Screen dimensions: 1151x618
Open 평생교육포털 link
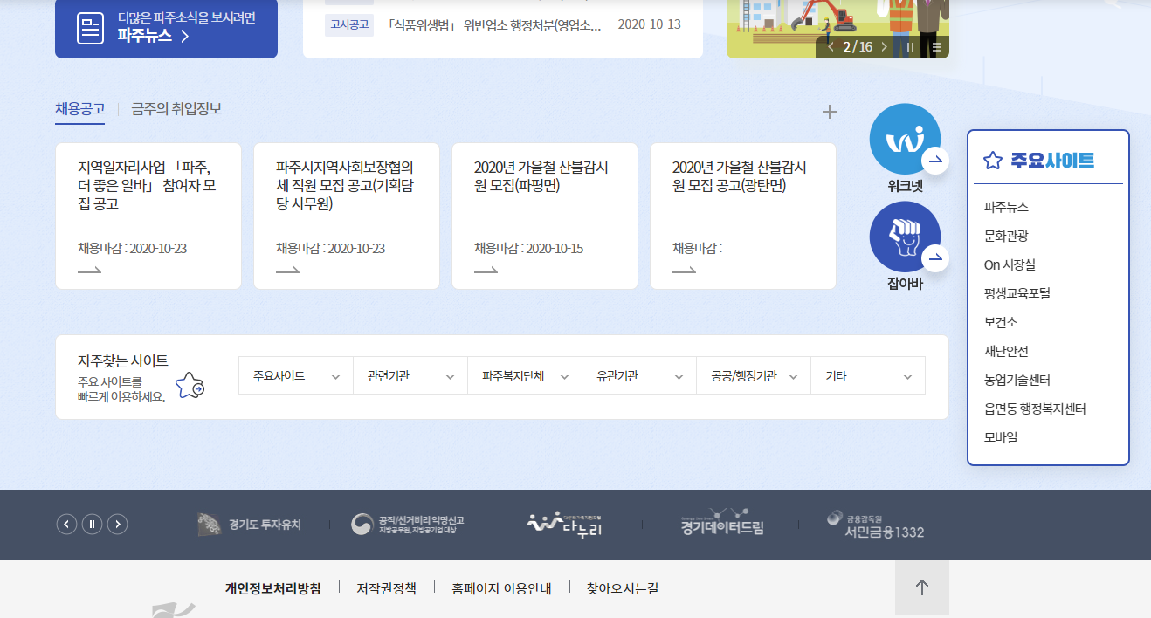[x=1017, y=293]
